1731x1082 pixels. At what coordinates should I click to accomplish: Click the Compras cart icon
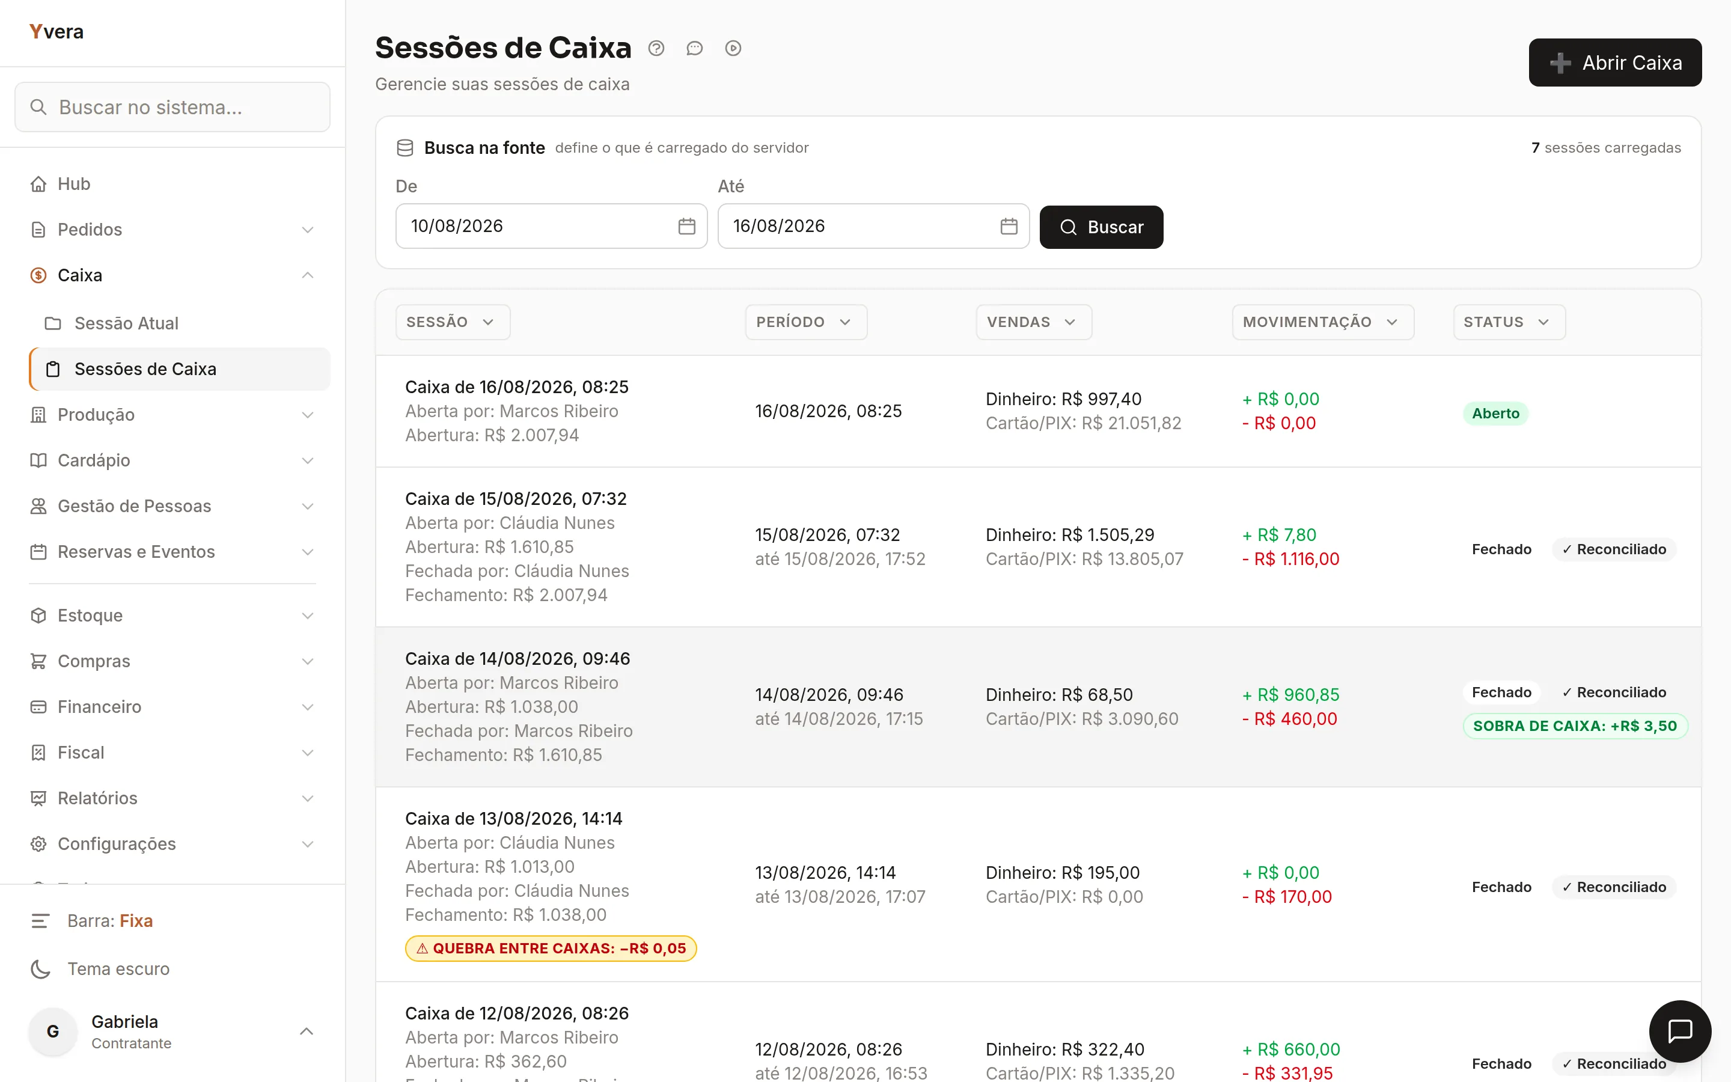coord(38,662)
